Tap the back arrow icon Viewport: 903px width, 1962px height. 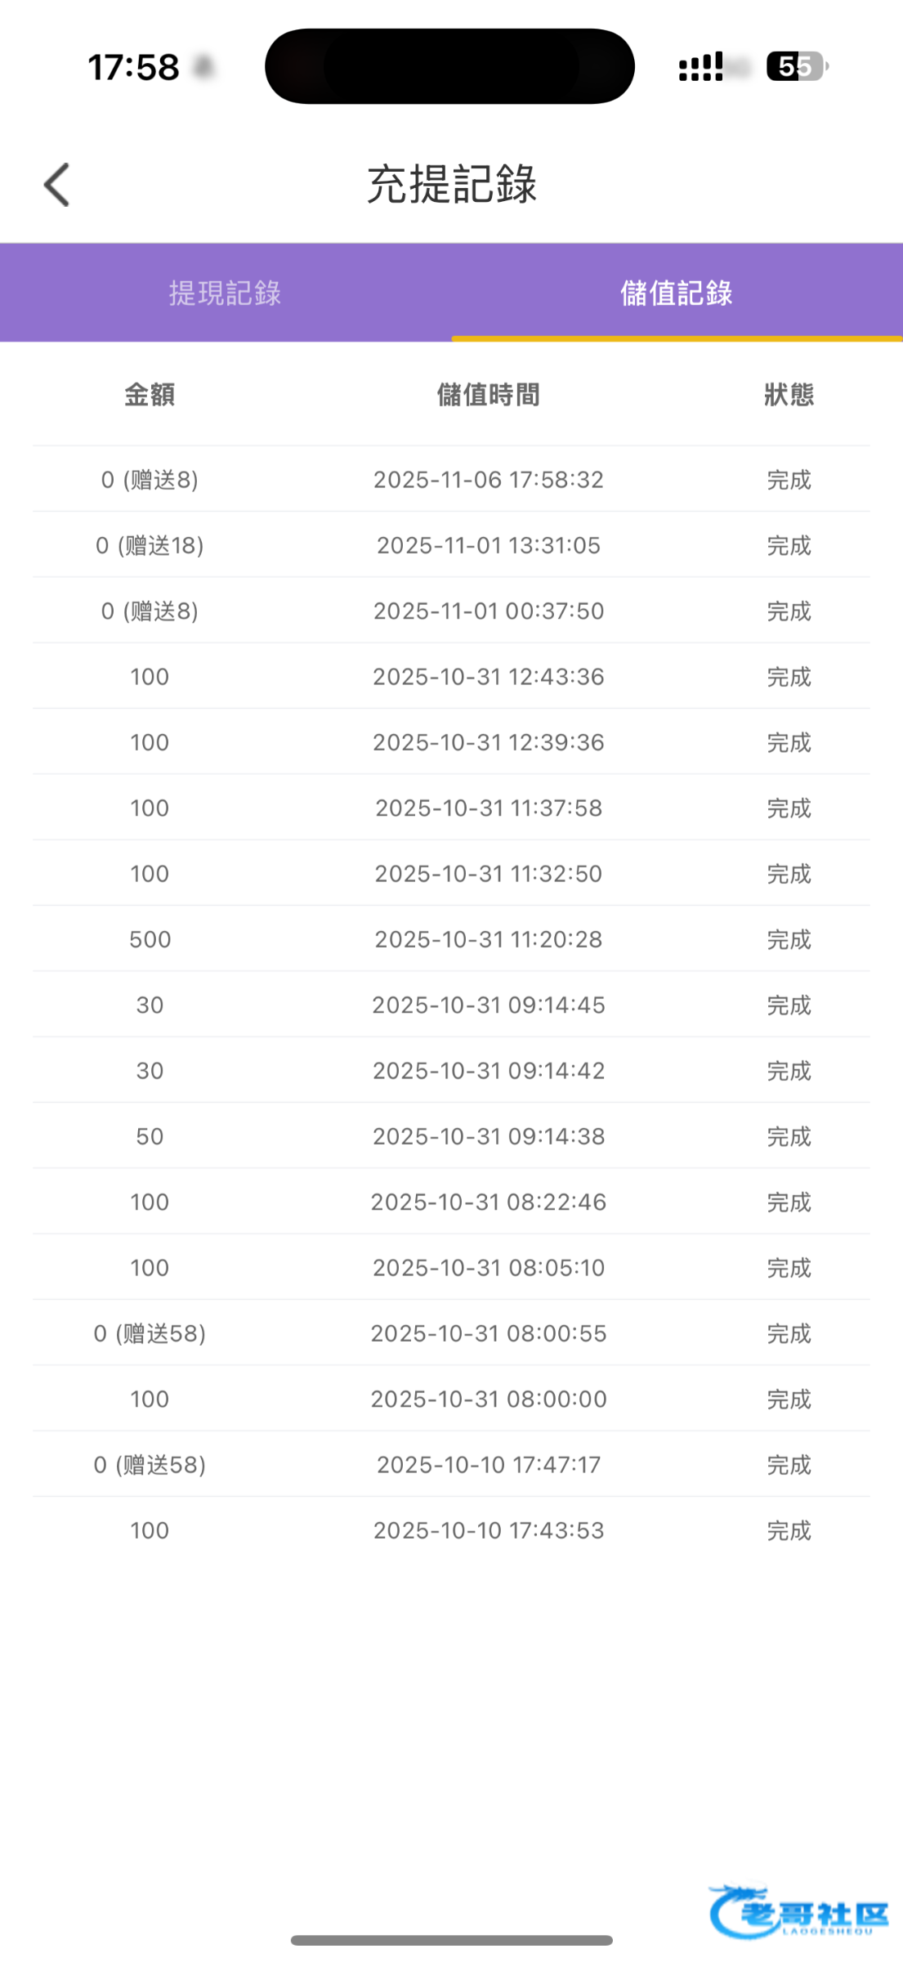pos(57,185)
